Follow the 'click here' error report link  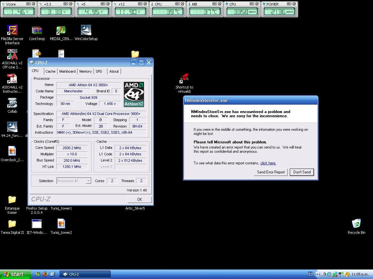coord(268,163)
